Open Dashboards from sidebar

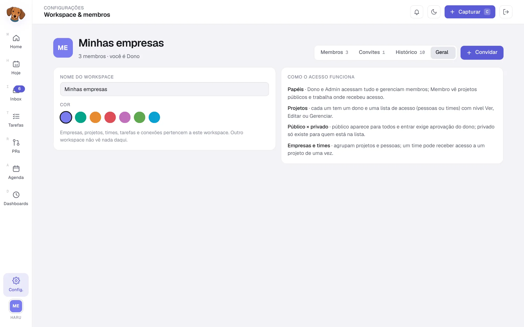point(16,199)
